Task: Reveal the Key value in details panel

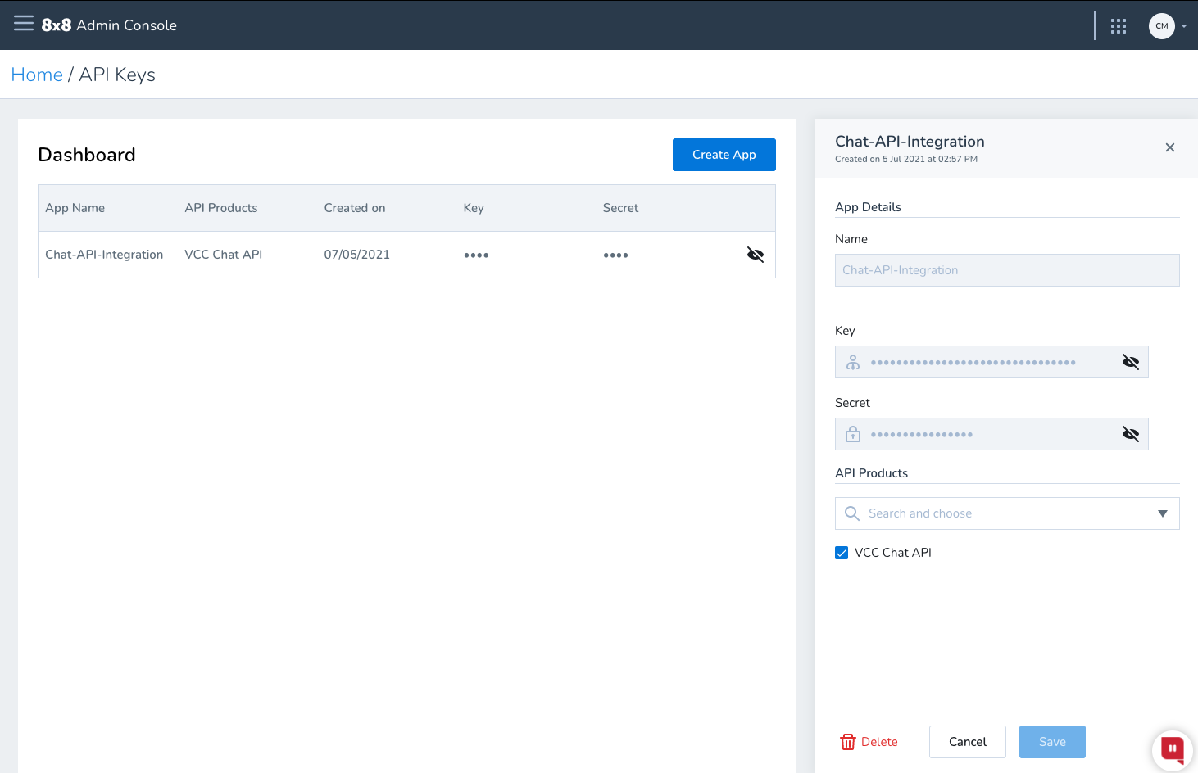Action: pyautogui.click(x=1131, y=362)
